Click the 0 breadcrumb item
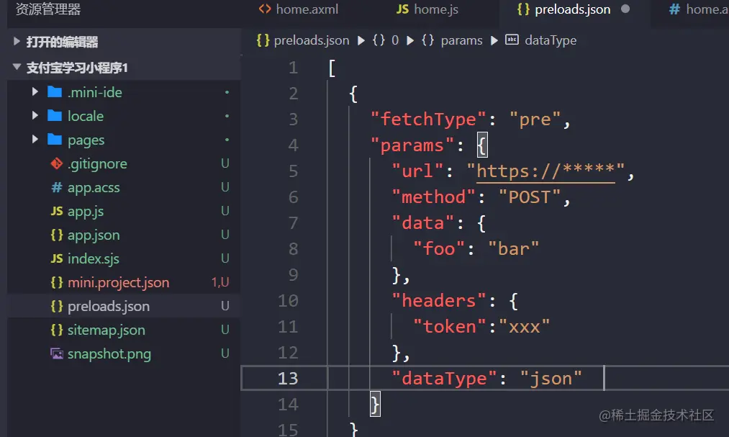Screen dimensions: 729x437 [x=394, y=40]
